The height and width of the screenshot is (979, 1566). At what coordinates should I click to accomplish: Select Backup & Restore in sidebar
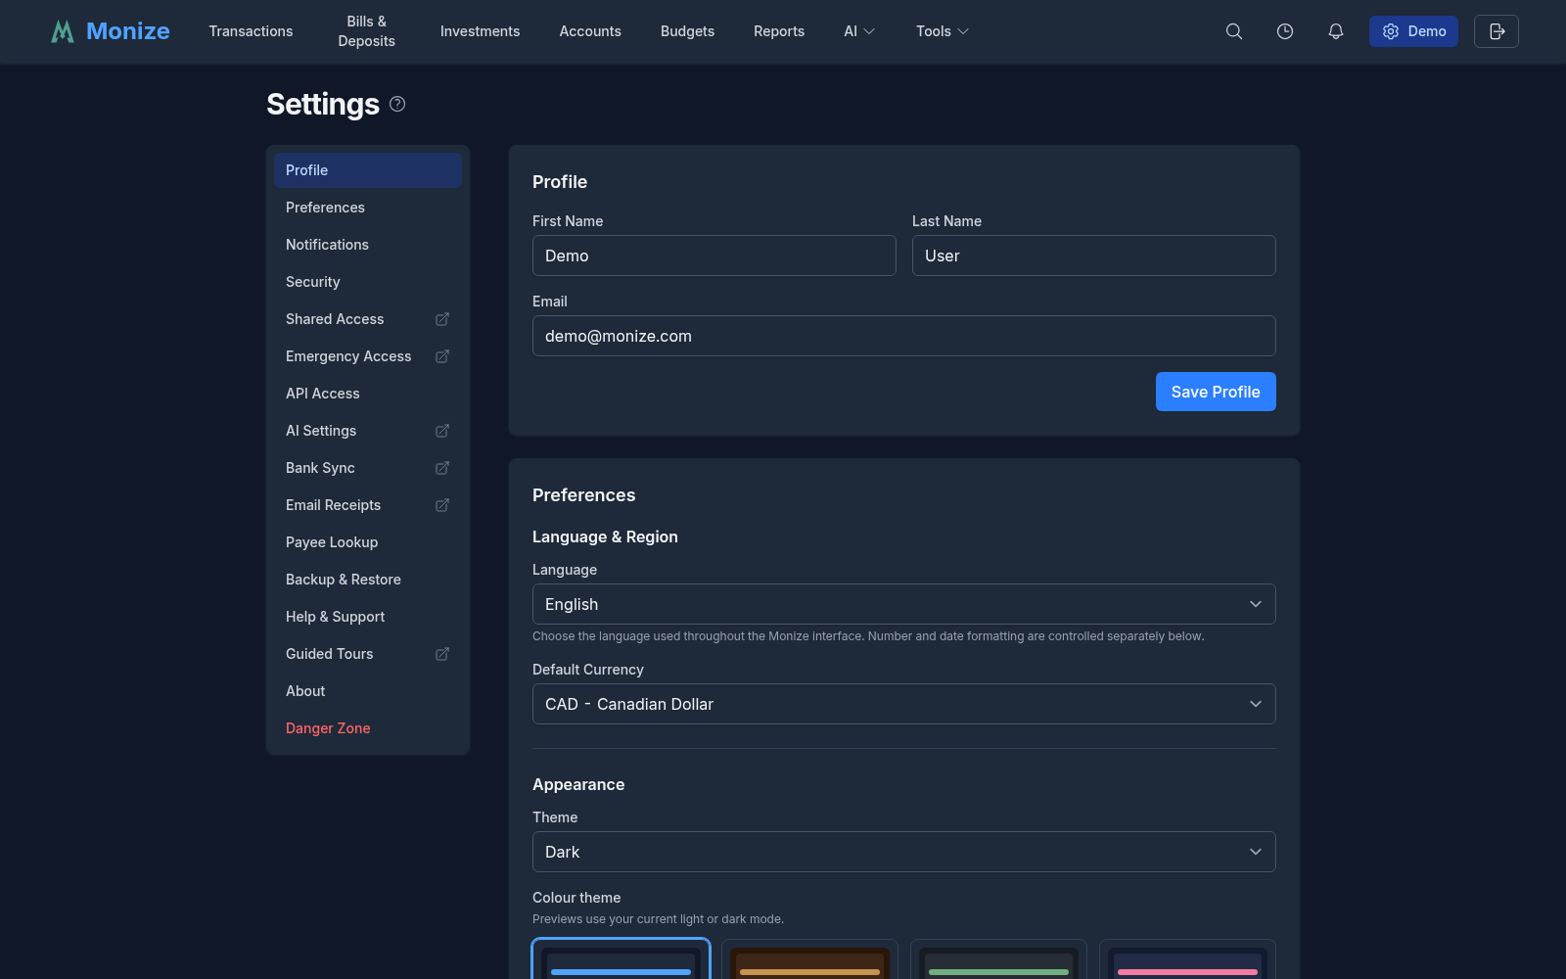[368, 580]
